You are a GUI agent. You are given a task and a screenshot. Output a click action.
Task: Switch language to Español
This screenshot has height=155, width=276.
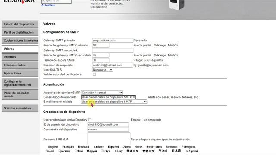click(113, 146)
